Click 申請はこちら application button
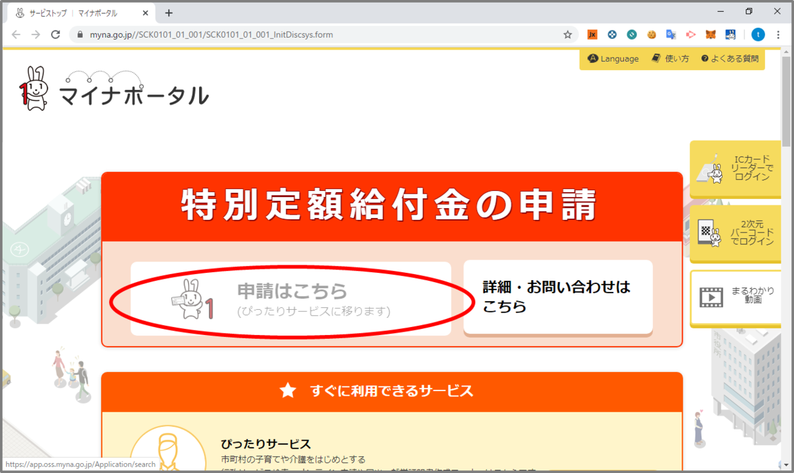This screenshot has height=473, width=794. tap(290, 299)
